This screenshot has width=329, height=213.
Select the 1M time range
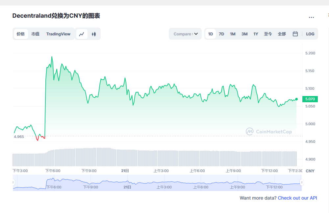pos(233,34)
